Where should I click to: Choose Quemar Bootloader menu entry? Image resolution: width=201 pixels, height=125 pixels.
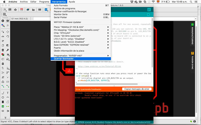point(81,59)
